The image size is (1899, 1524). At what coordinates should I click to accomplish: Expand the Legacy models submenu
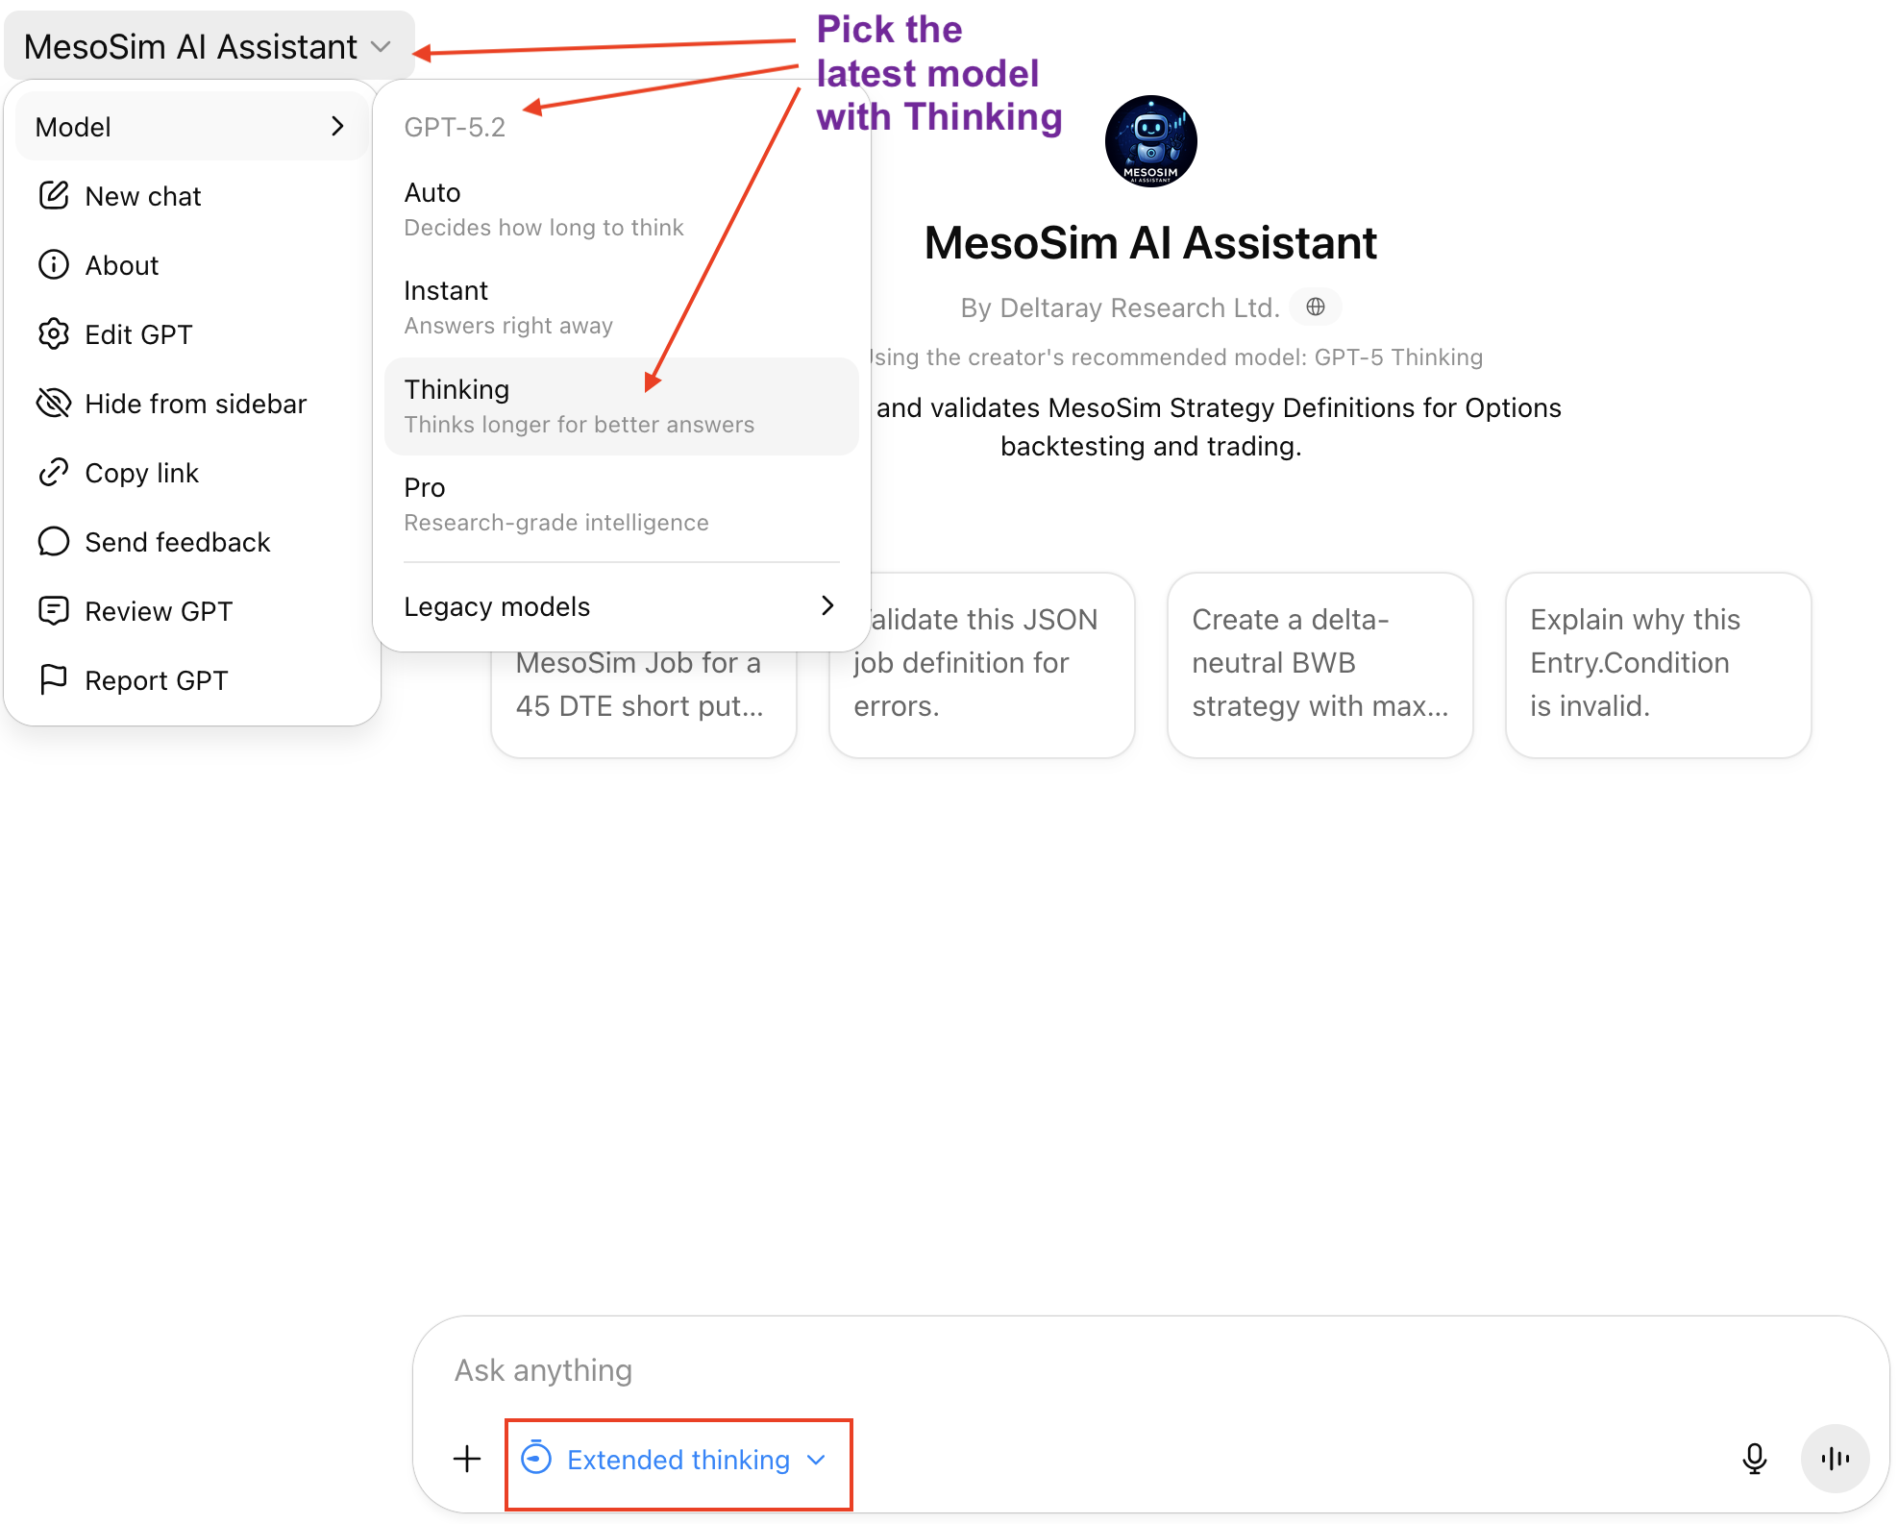pos(621,606)
